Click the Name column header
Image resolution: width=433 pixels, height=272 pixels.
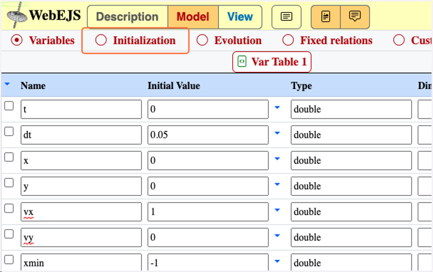pos(33,86)
